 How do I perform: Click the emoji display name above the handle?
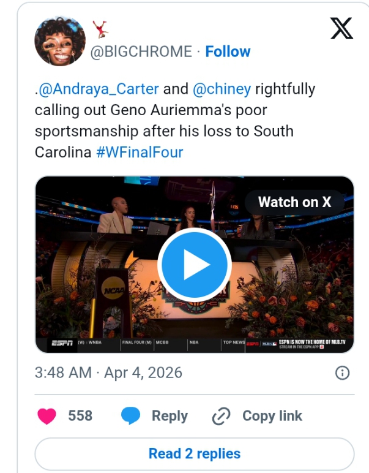point(100,28)
